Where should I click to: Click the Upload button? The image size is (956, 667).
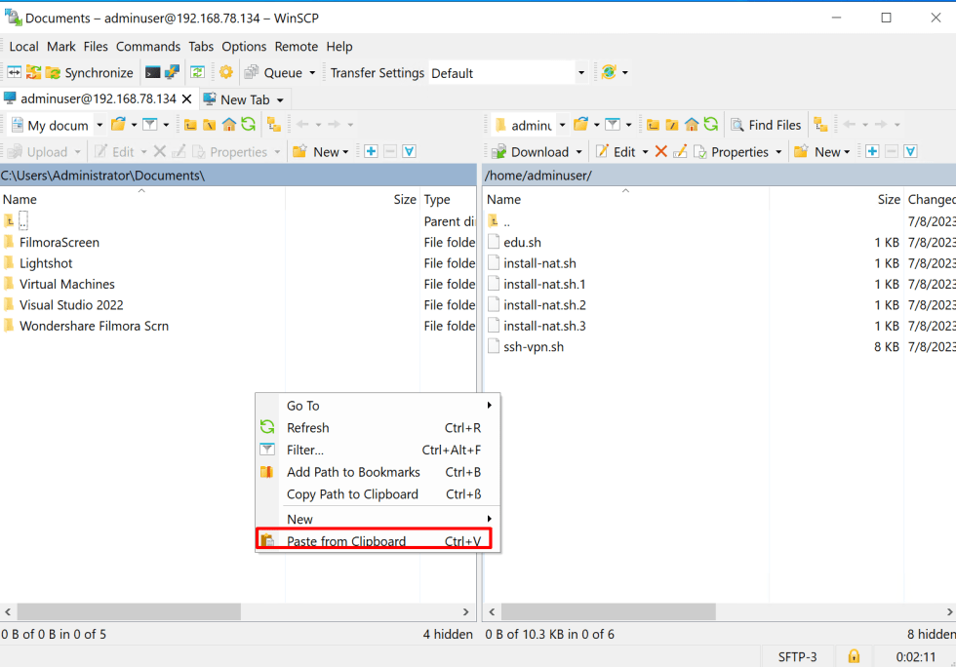pos(44,151)
